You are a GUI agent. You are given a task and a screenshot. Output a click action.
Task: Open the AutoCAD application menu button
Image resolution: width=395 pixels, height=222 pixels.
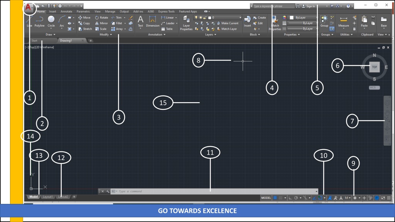tap(29, 8)
